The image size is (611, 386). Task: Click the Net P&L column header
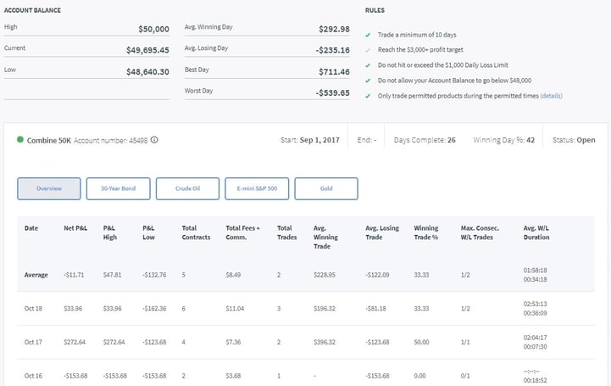tap(75, 228)
